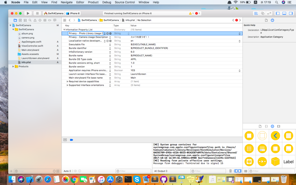Toggle breakpoints activation in debug bar
This screenshot has width=296, height=185.
(72, 140)
